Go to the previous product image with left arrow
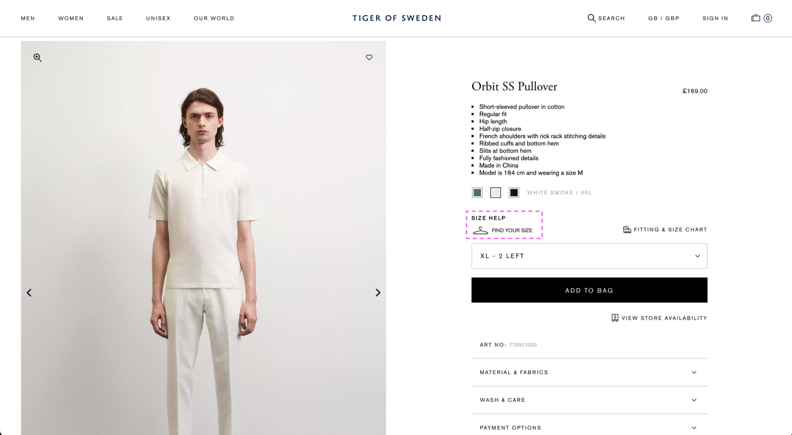Image resolution: width=792 pixels, height=435 pixels. pyautogui.click(x=29, y=292)
